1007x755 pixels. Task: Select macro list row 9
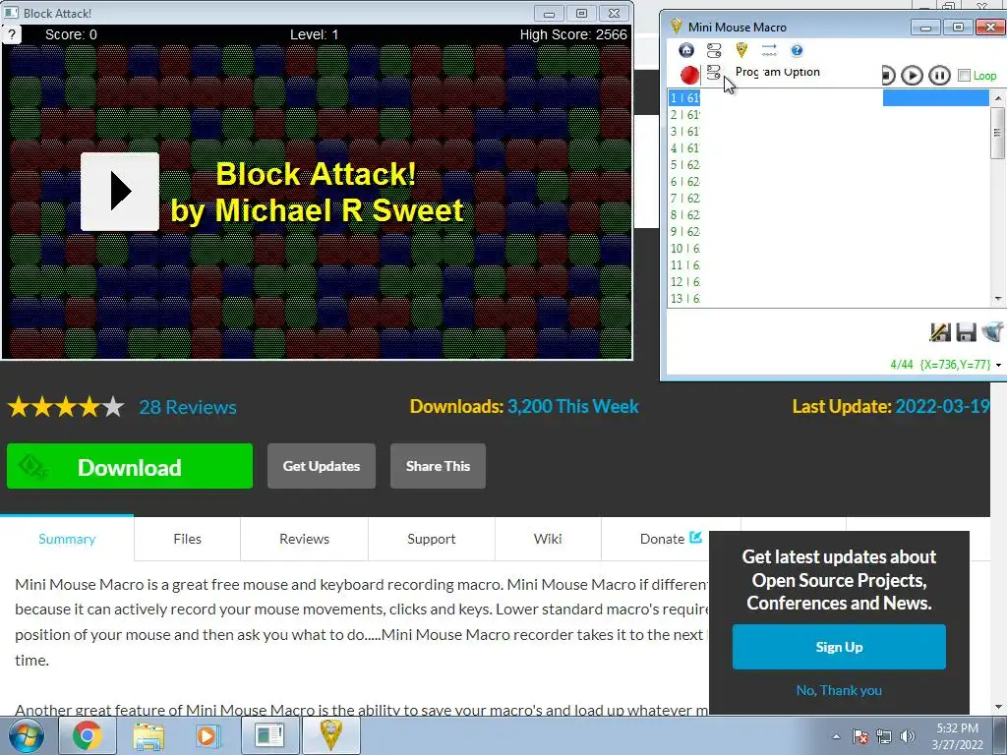click(x=828, y=232)
